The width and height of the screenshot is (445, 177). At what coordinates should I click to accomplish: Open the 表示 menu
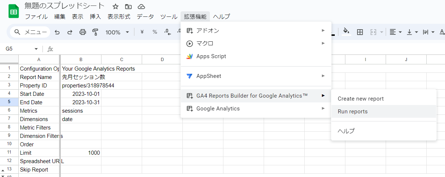pos(78,16)
